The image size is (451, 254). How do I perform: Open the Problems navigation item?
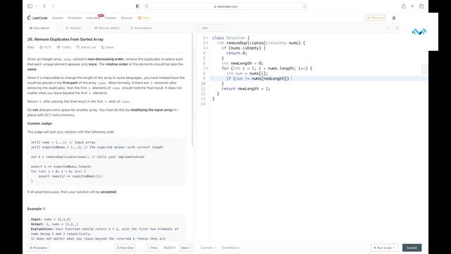click(x=75, y=18)
